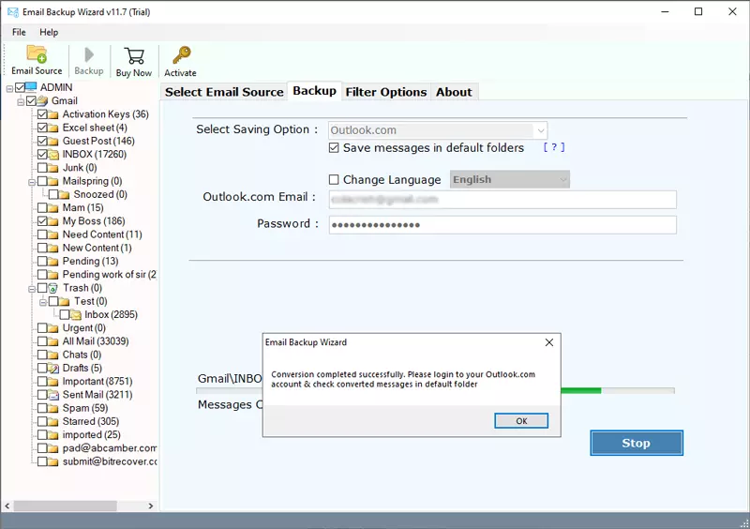Enable the Change Language checkbox

[334, 179]
